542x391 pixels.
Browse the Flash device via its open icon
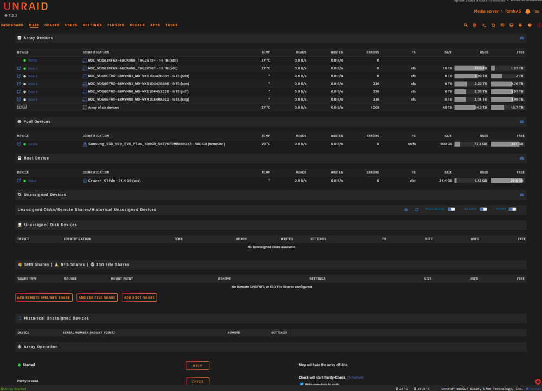(19, 180)
